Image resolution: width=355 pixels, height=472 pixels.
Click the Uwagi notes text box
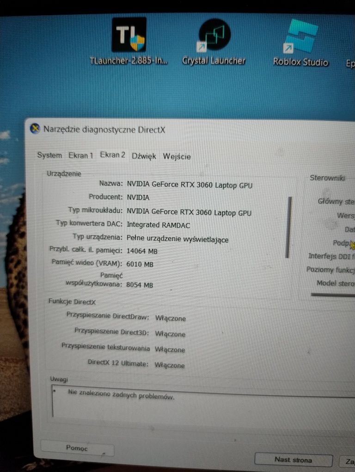pyautogui.click(x=203, y=404)
